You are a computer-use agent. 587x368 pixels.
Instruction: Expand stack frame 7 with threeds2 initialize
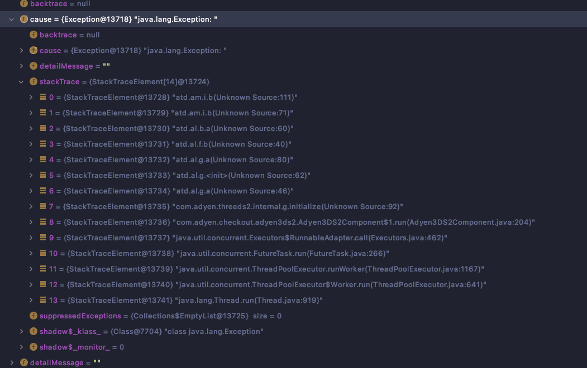[32, 206]
